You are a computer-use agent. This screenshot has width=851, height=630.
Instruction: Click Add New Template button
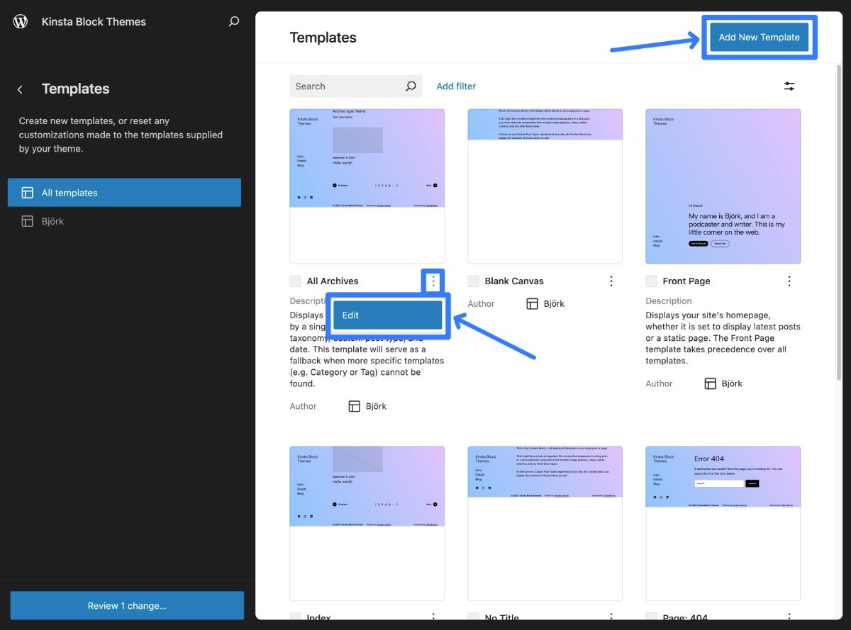[759, 38]
